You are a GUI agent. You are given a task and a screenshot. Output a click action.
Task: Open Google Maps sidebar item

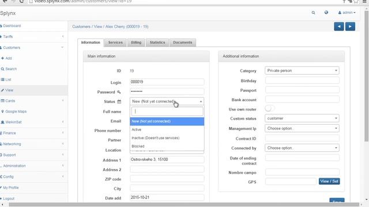33,112
